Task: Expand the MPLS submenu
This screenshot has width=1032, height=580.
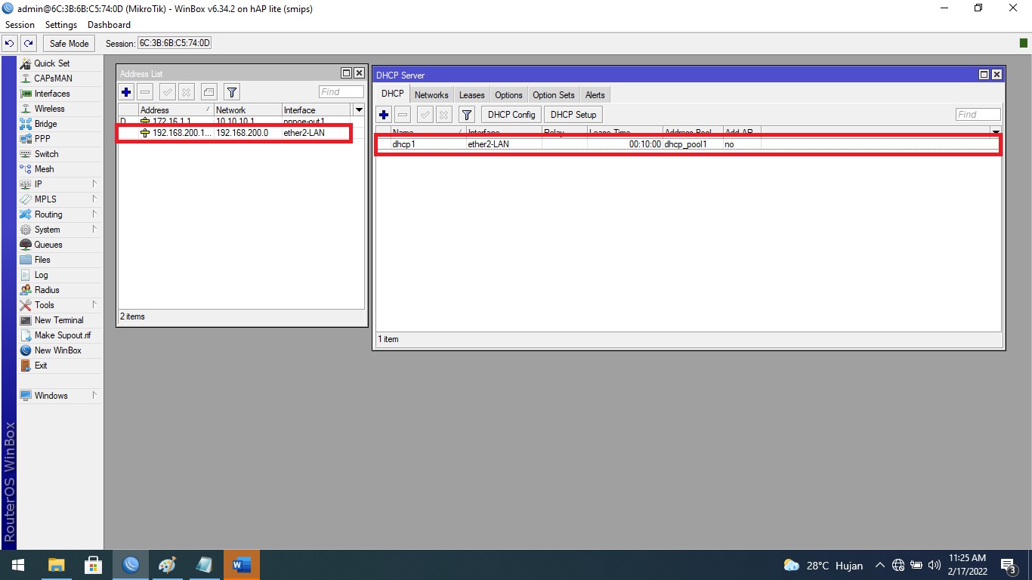Action: pos(60,199)
